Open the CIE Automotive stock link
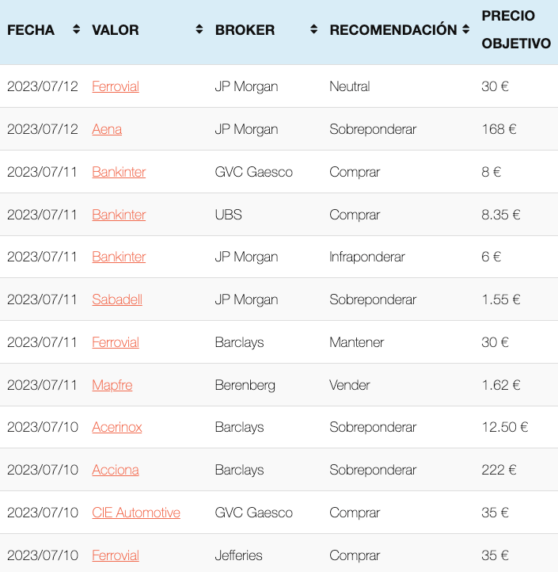Screen dimensions: 558x572 tap(136, 513)
